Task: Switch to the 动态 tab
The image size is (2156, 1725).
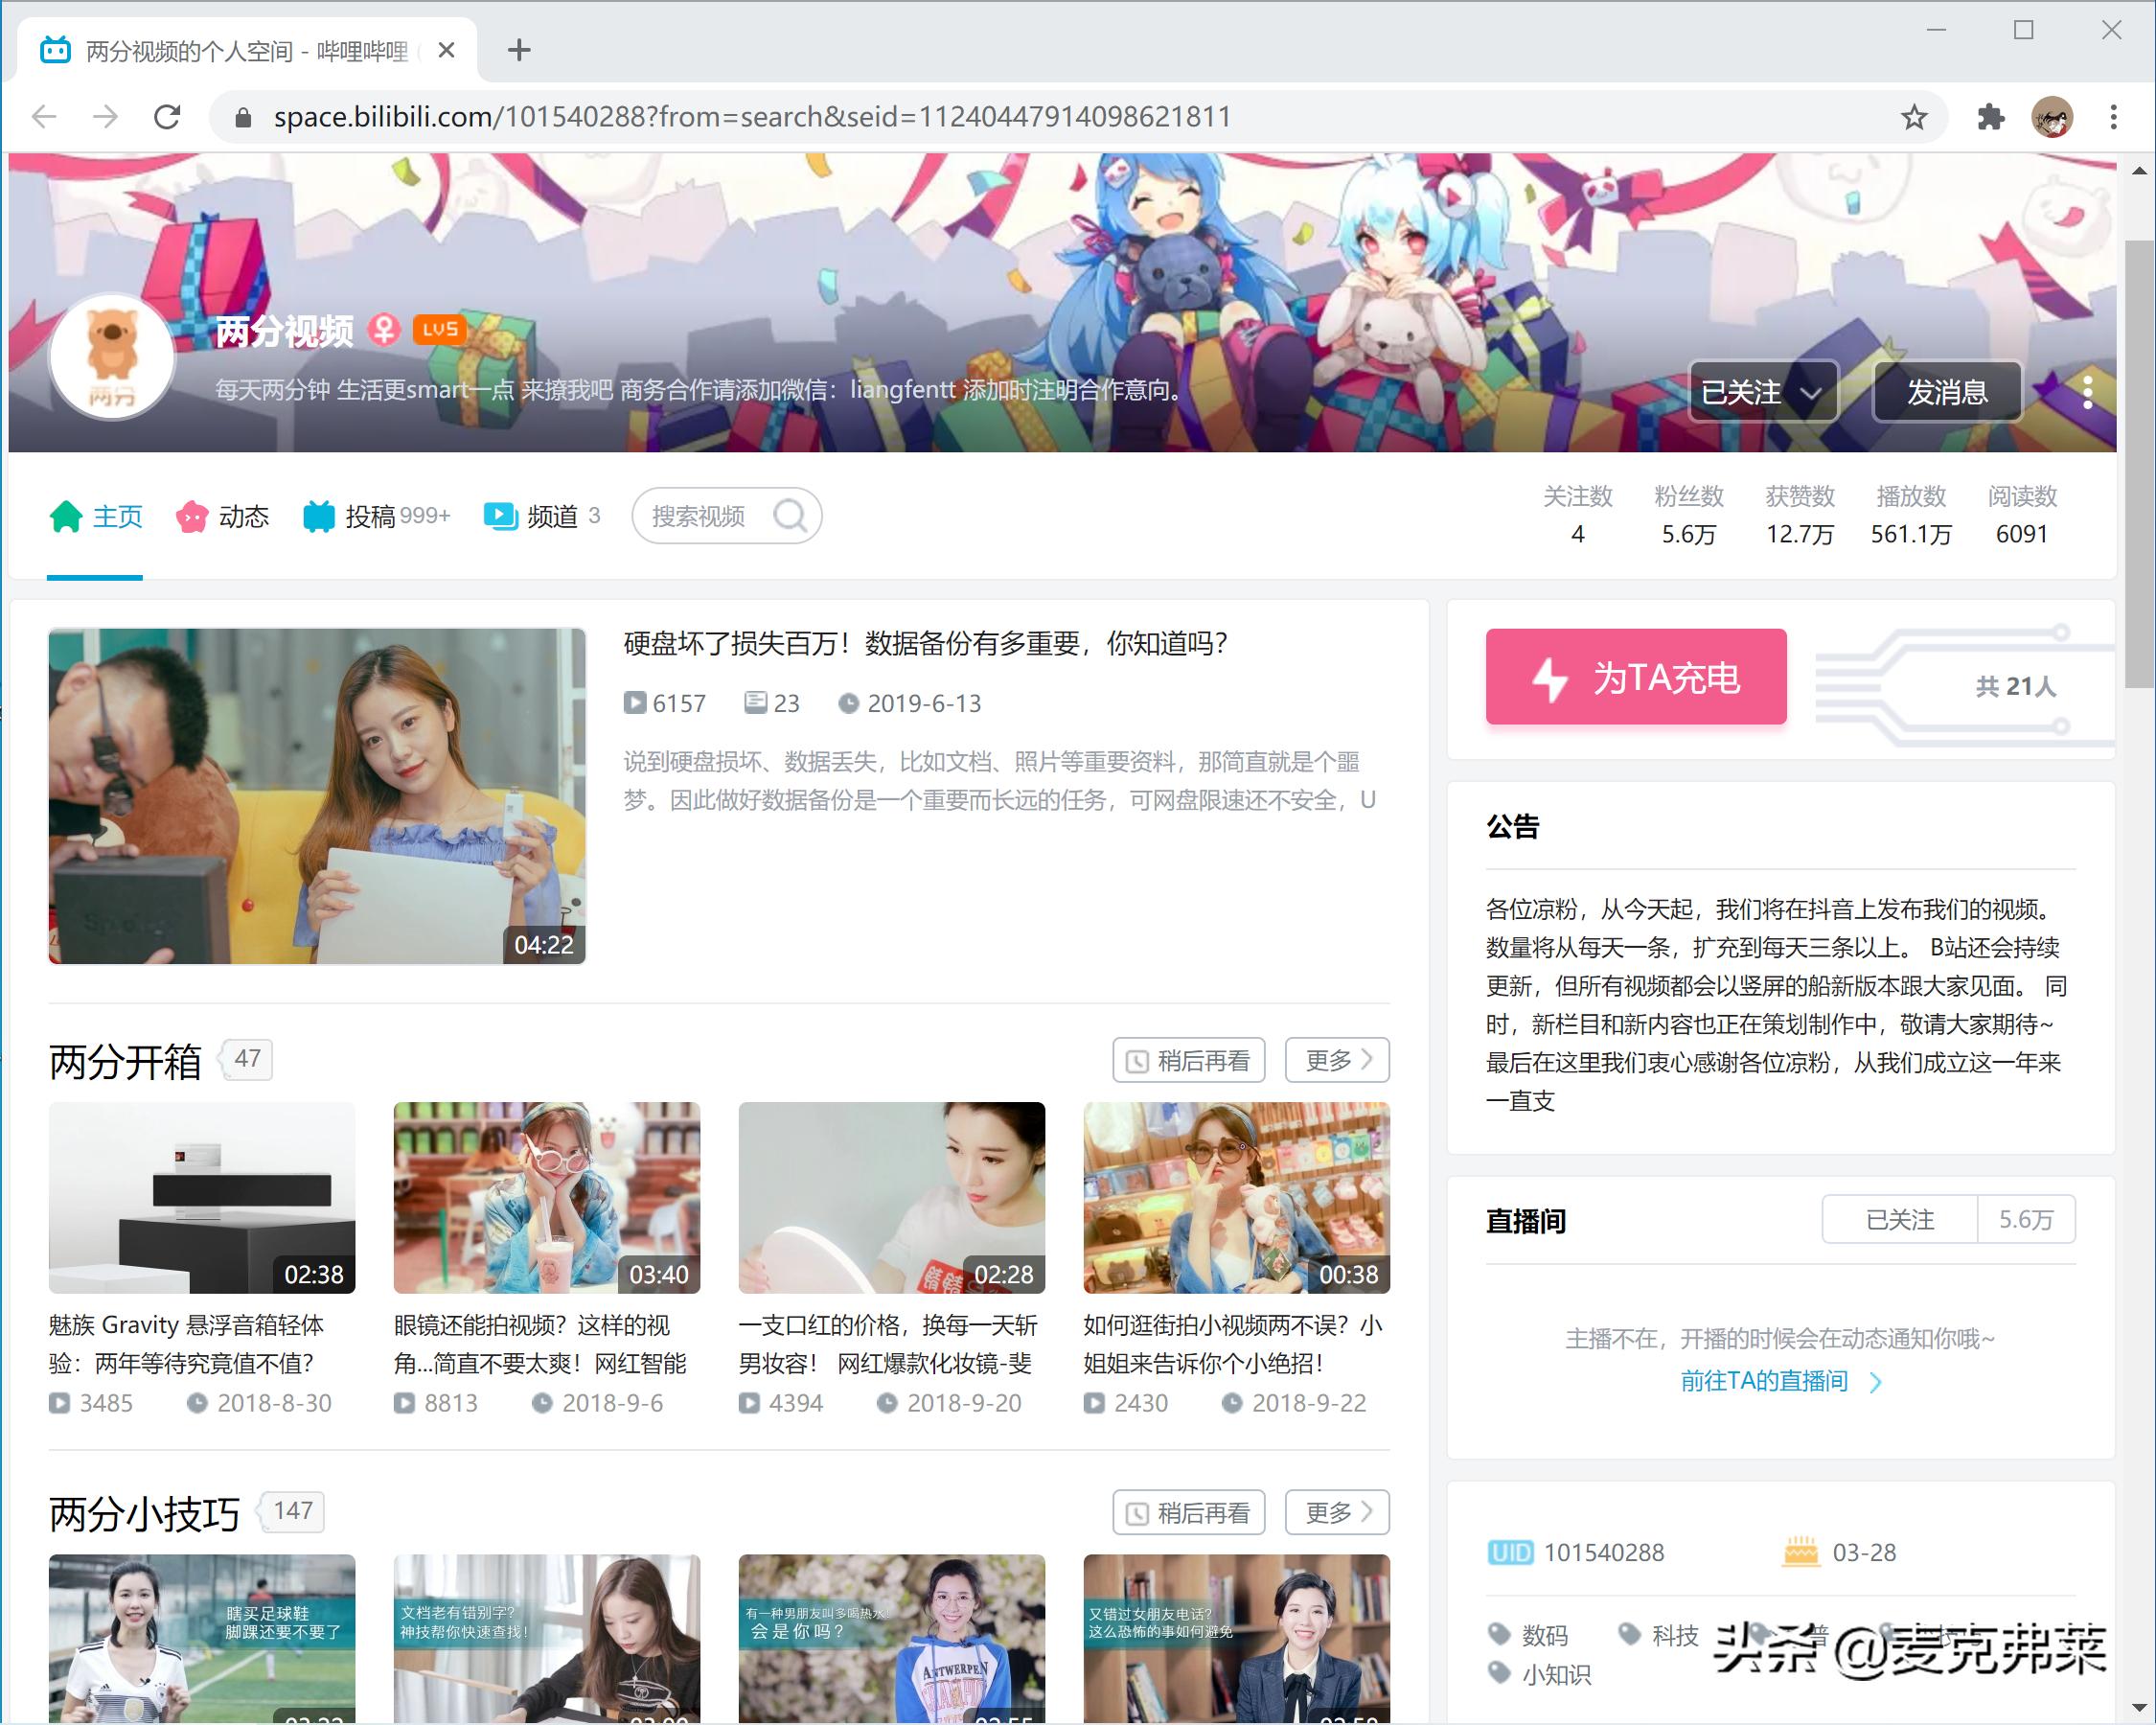Action: [245, 516]
